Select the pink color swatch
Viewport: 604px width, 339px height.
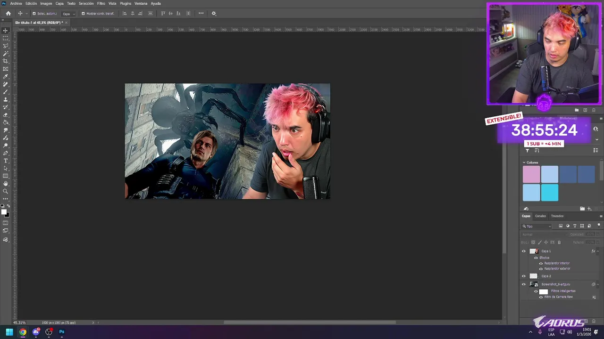531,174
